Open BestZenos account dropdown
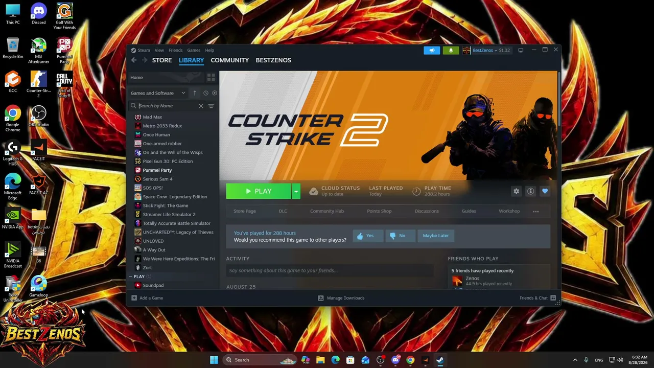This screenshot has width=654, height=368. (x=486, y=50)
